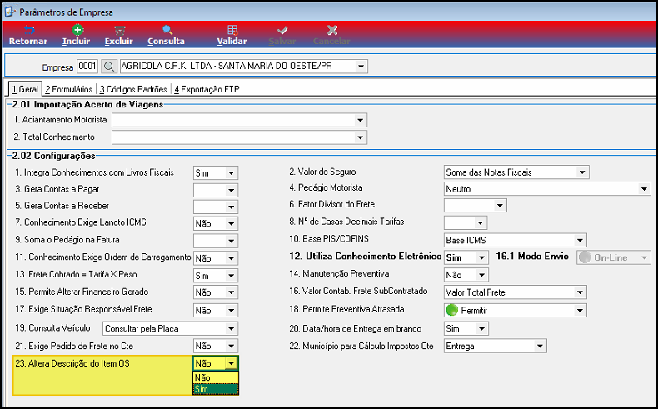The width and height of the screenshot is (658, 409).
Task: Click the Retornar toolbar icon
Action: tap(28, 30)
